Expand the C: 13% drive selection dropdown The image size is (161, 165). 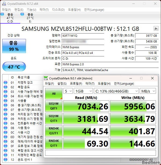tap(116, 91)
